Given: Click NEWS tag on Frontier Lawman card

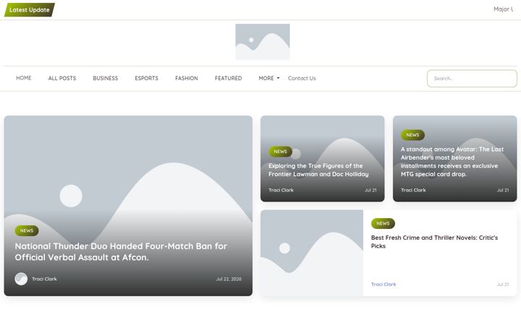Looking at the screenshot, I should point(281,152).
